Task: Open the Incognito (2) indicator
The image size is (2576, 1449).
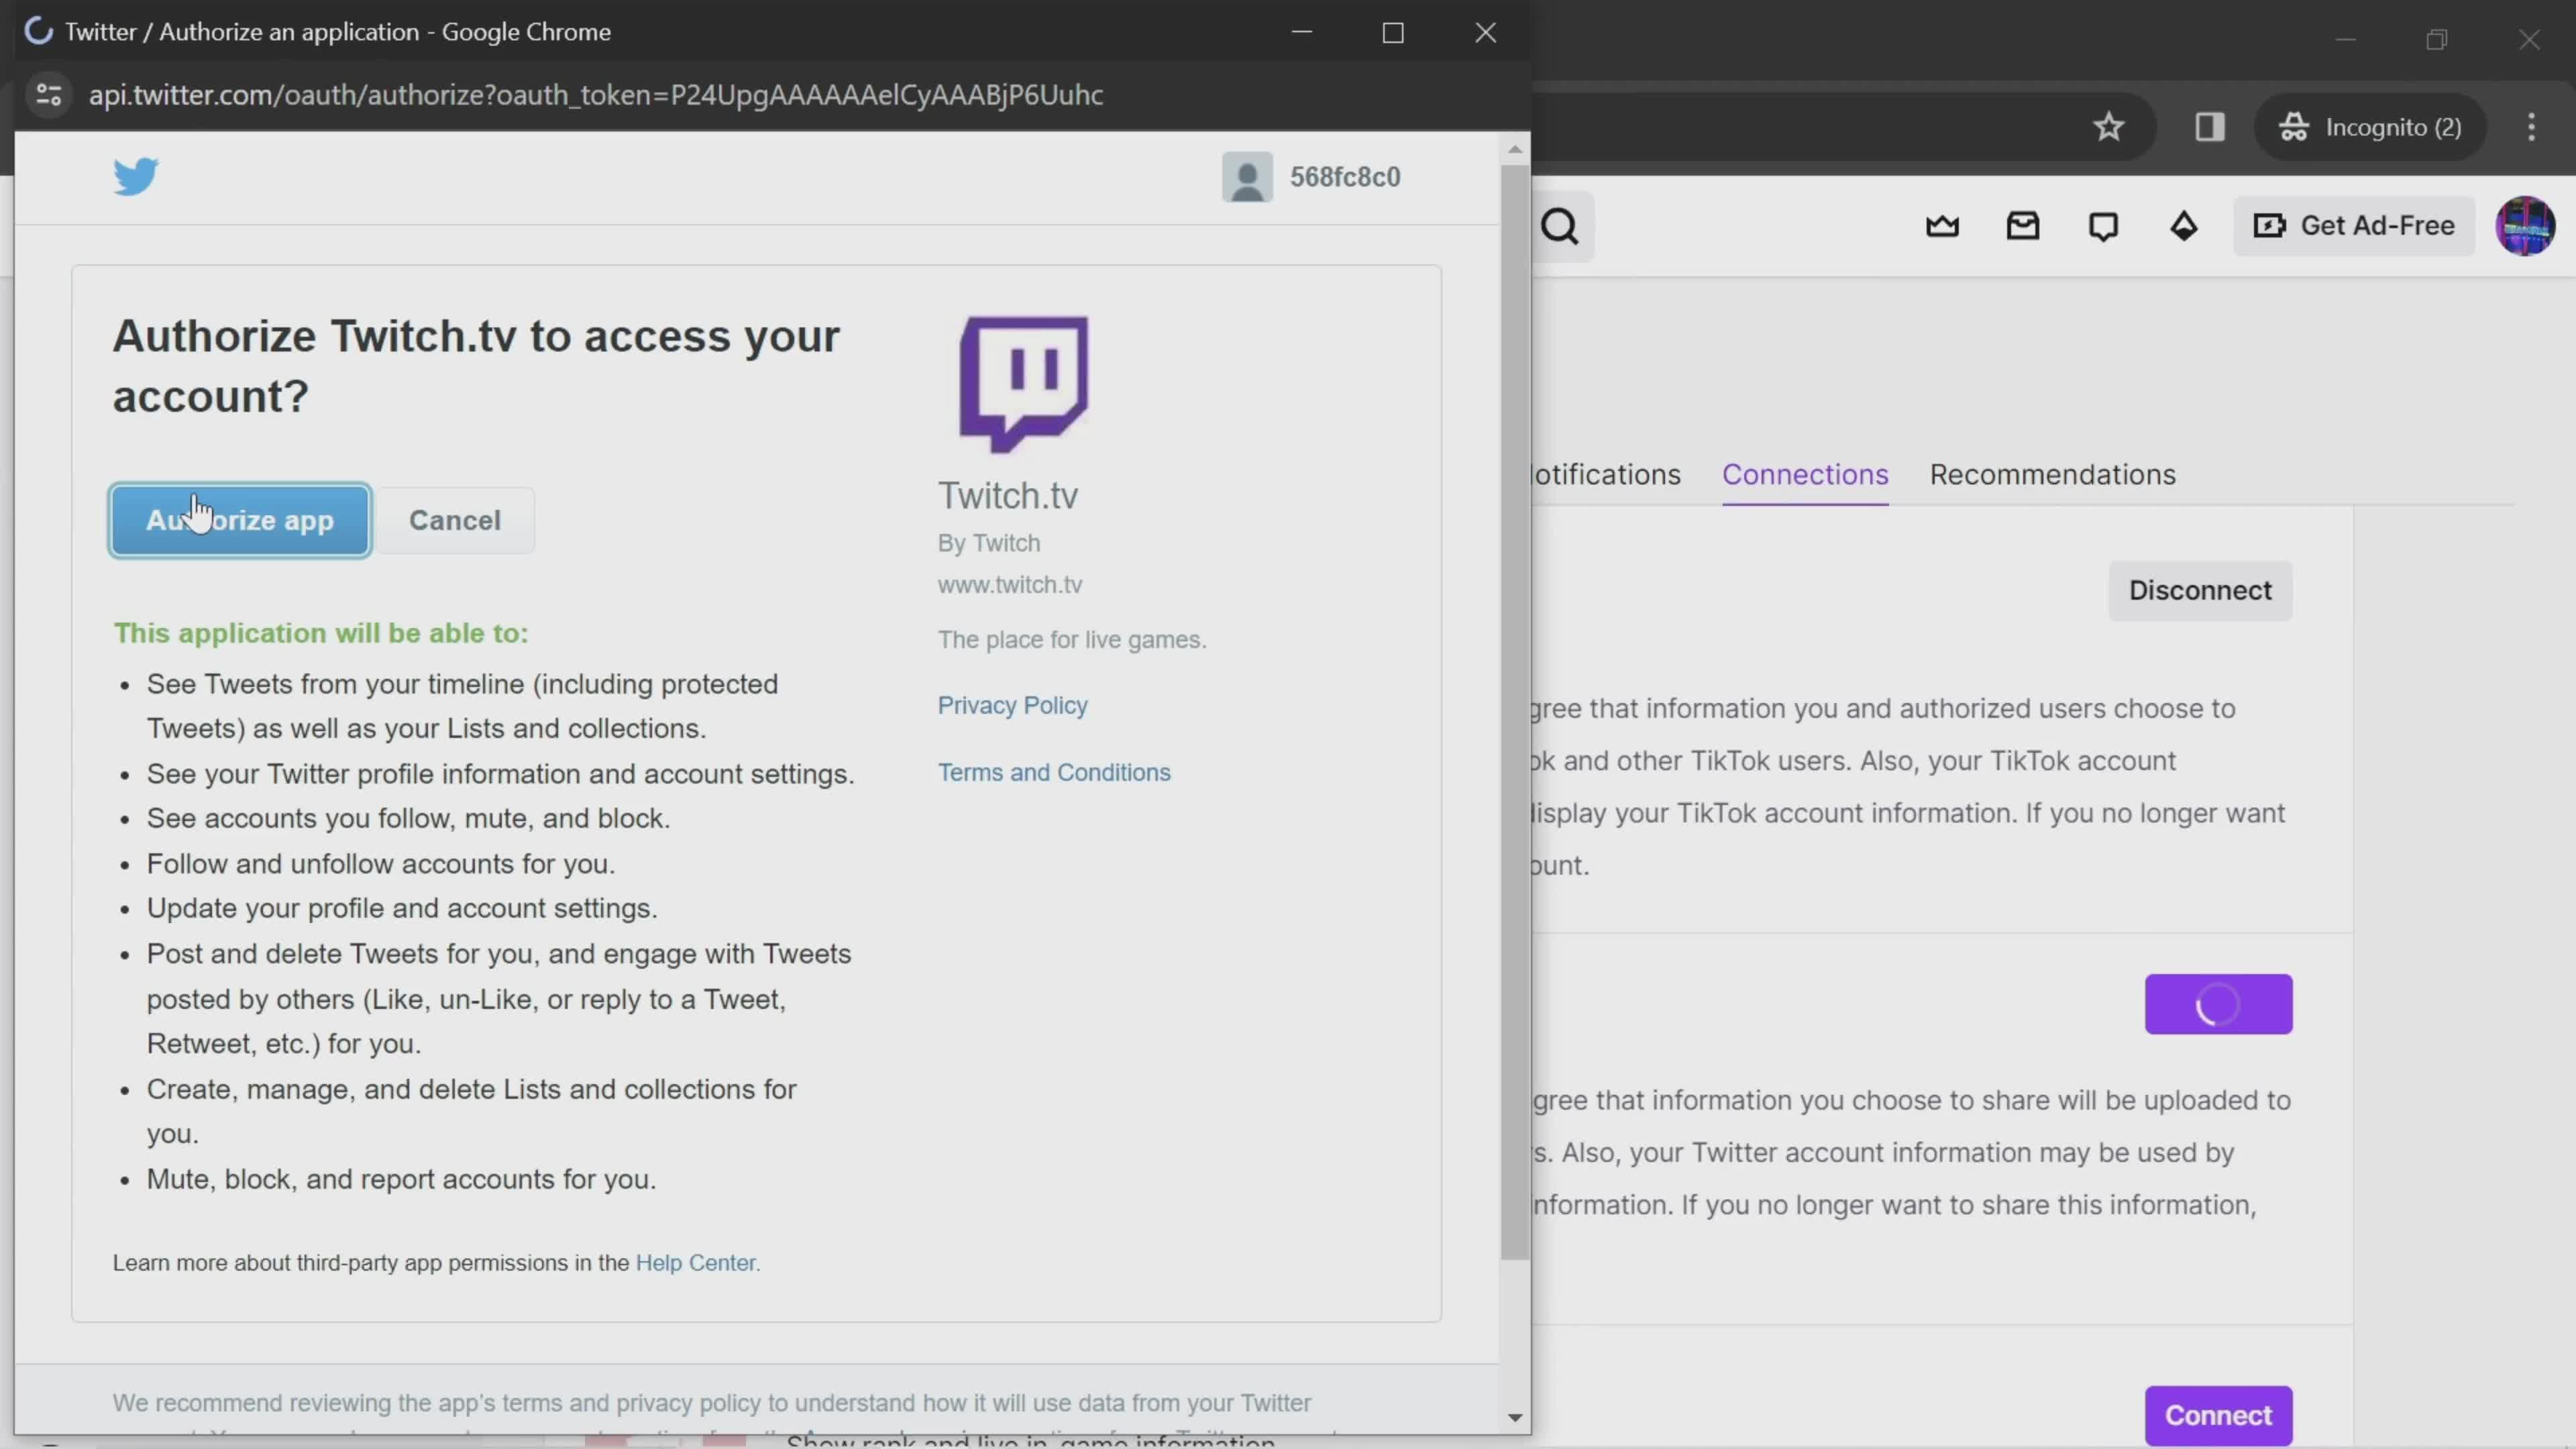Action: point(2370,127)
